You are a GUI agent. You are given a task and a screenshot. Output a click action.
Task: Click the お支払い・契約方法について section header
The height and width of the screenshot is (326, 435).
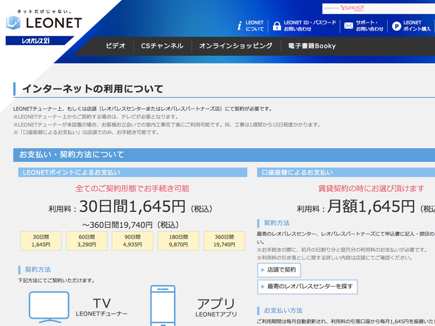click(224, 155)
